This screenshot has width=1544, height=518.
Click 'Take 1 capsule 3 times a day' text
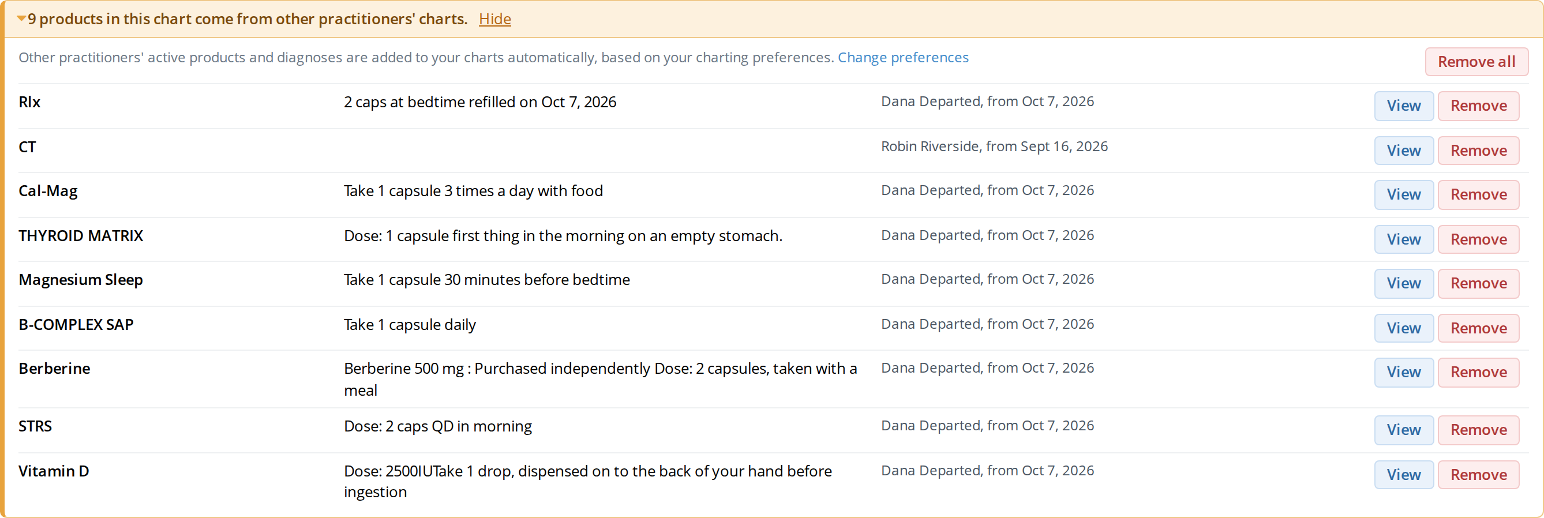474,191
